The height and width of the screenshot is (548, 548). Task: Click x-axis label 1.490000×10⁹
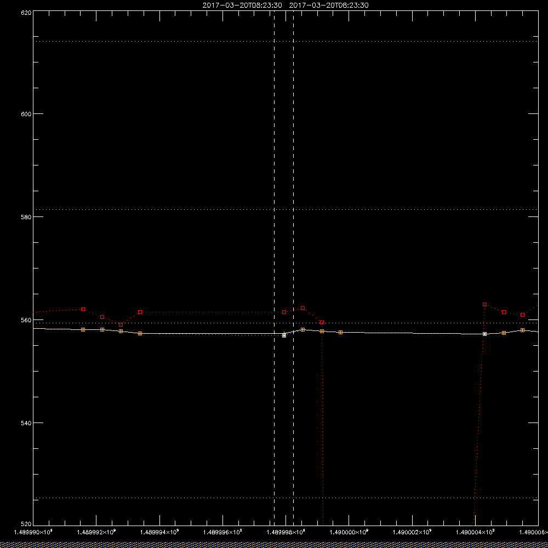click(x=349, y=532)
